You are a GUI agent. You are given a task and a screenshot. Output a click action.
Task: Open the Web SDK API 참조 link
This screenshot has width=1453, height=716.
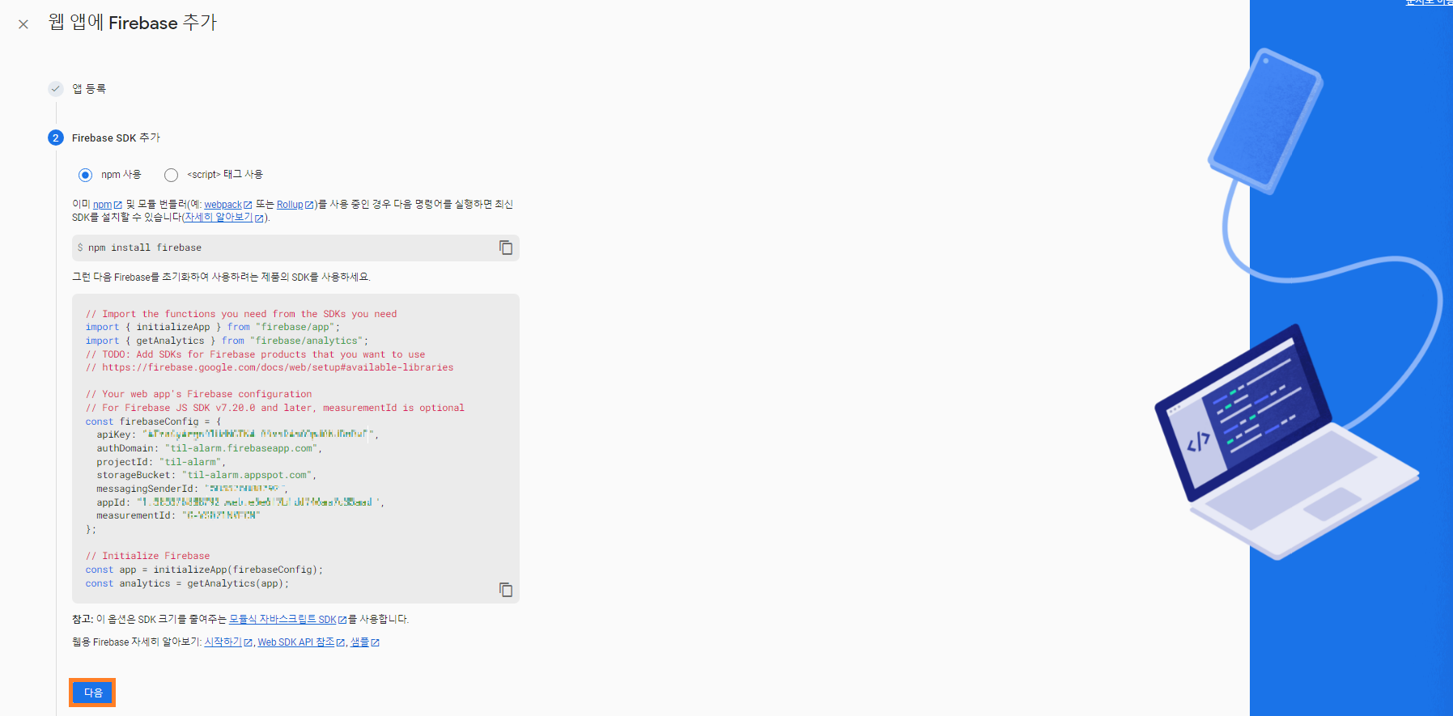[x=296, y=642]
